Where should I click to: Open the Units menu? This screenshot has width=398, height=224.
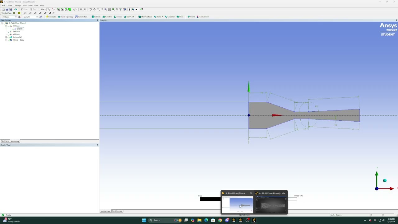30,6
